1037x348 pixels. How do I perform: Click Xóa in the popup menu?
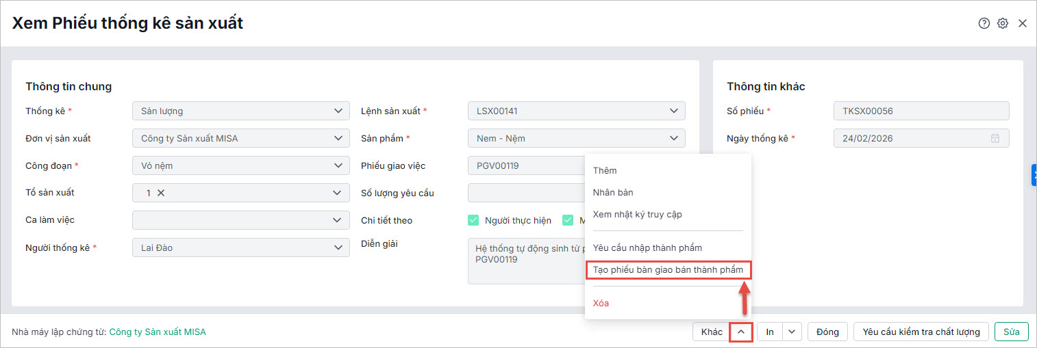point(601,303)
